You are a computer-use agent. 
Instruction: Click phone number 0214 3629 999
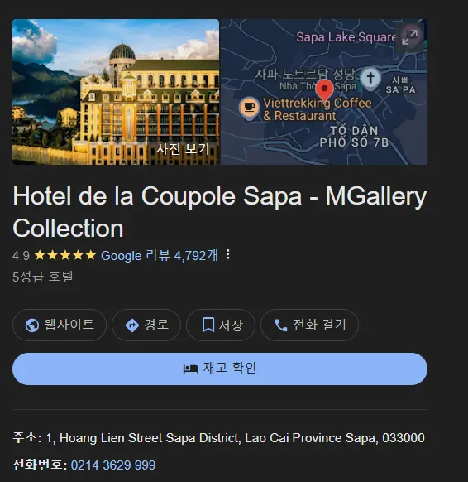(x=113, y=465)
